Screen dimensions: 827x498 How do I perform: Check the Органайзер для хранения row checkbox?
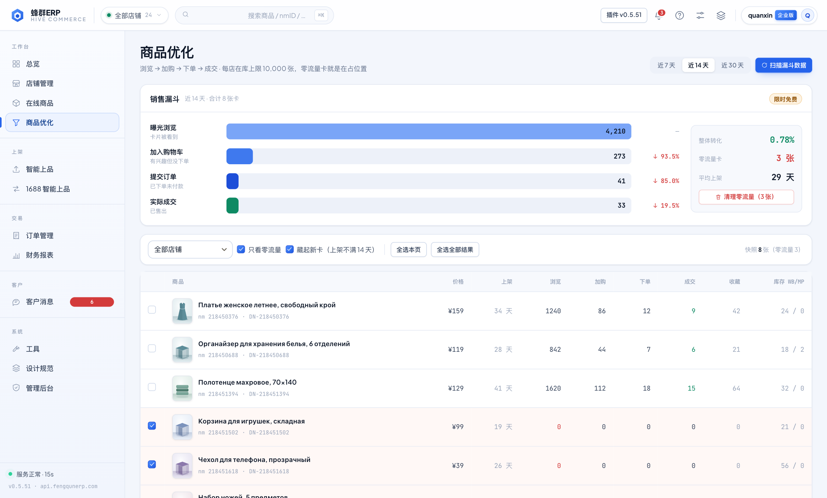[x=152, y=349]
